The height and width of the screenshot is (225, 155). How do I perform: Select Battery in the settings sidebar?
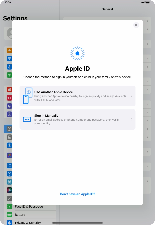tap(20, 215)
